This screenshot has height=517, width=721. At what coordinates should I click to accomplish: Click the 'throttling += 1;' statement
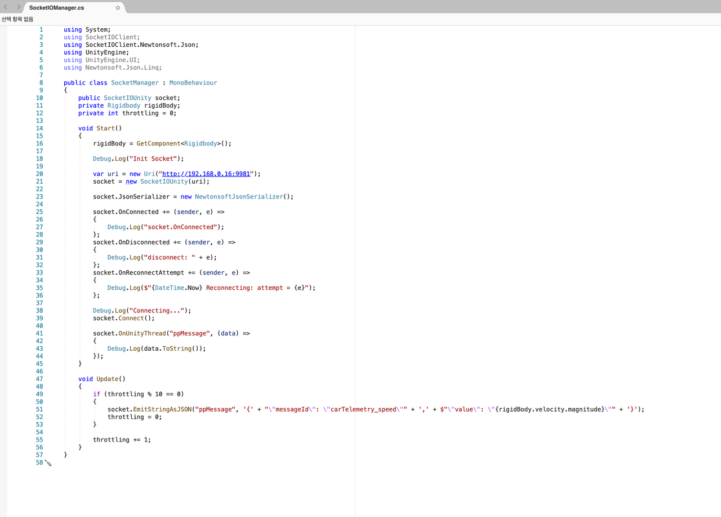click(122, 440)
